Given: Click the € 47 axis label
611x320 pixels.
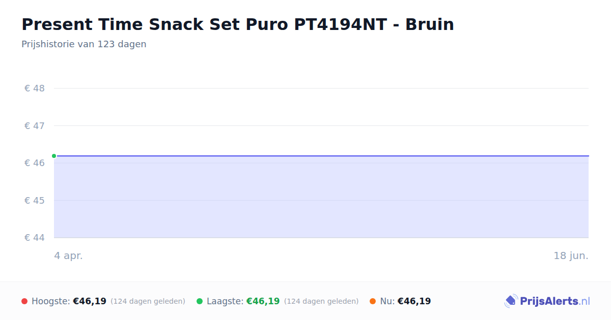Looking at the screenshot, I should 35,125.
